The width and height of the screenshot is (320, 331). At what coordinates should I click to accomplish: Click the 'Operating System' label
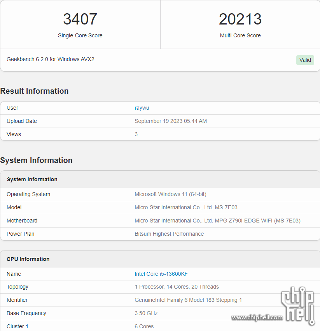[28, 194]
